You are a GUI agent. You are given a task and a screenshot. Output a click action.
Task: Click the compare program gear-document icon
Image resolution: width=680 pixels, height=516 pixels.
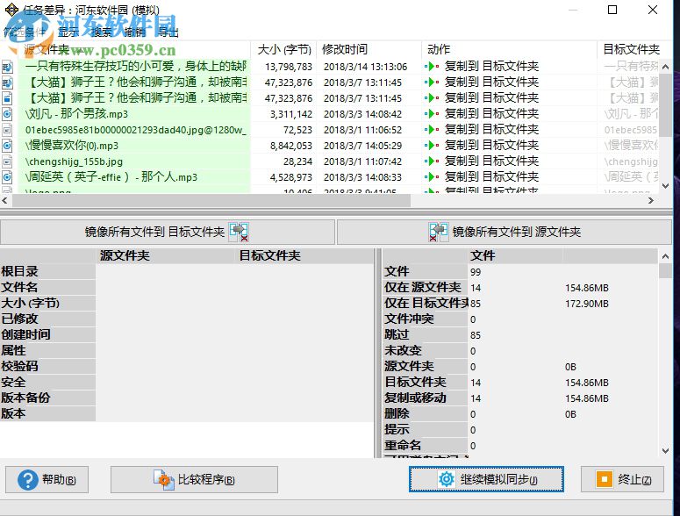[164, 480]
